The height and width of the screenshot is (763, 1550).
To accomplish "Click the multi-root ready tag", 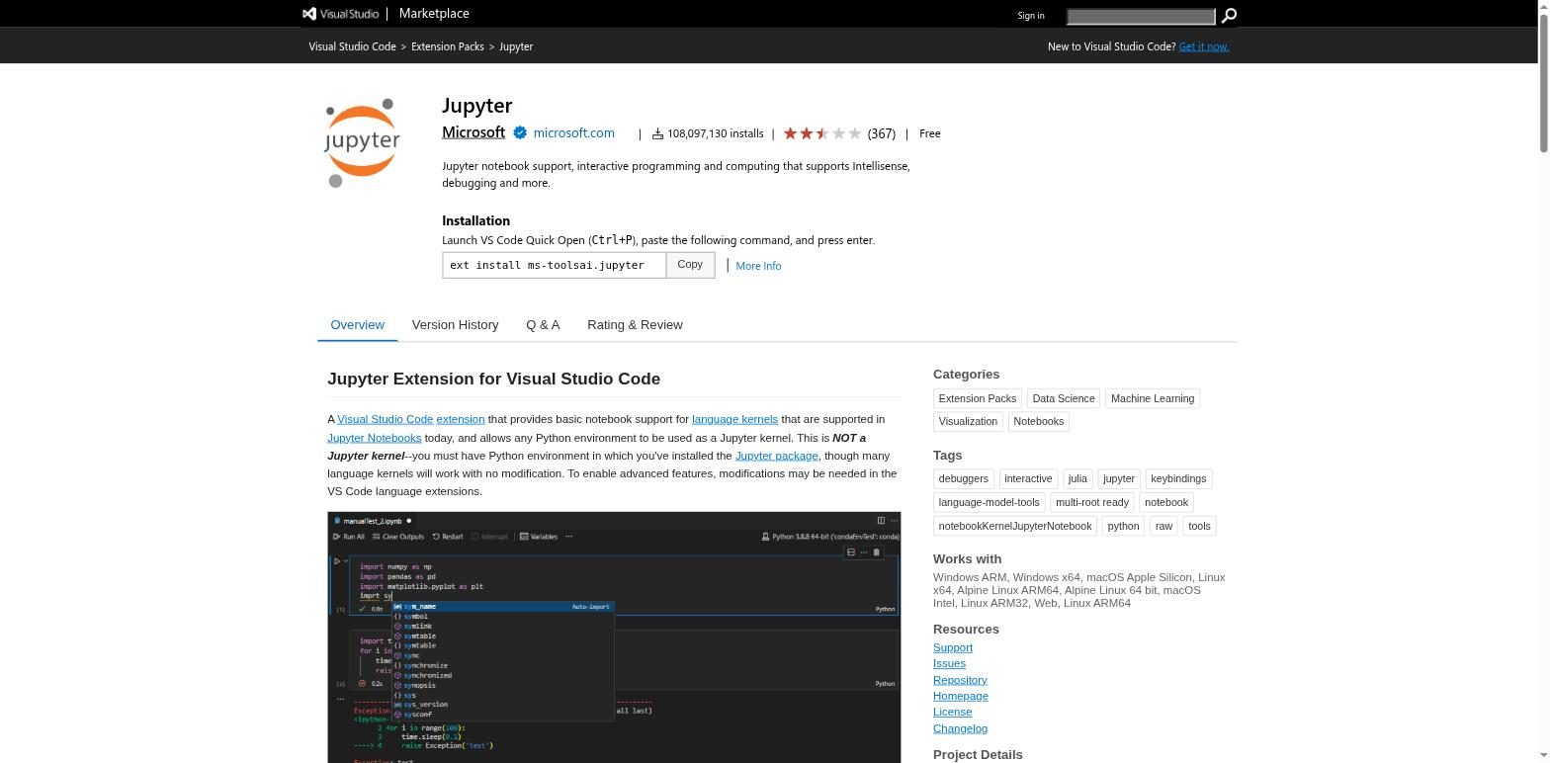I will pyautogui.click(x=1092, y=502).
